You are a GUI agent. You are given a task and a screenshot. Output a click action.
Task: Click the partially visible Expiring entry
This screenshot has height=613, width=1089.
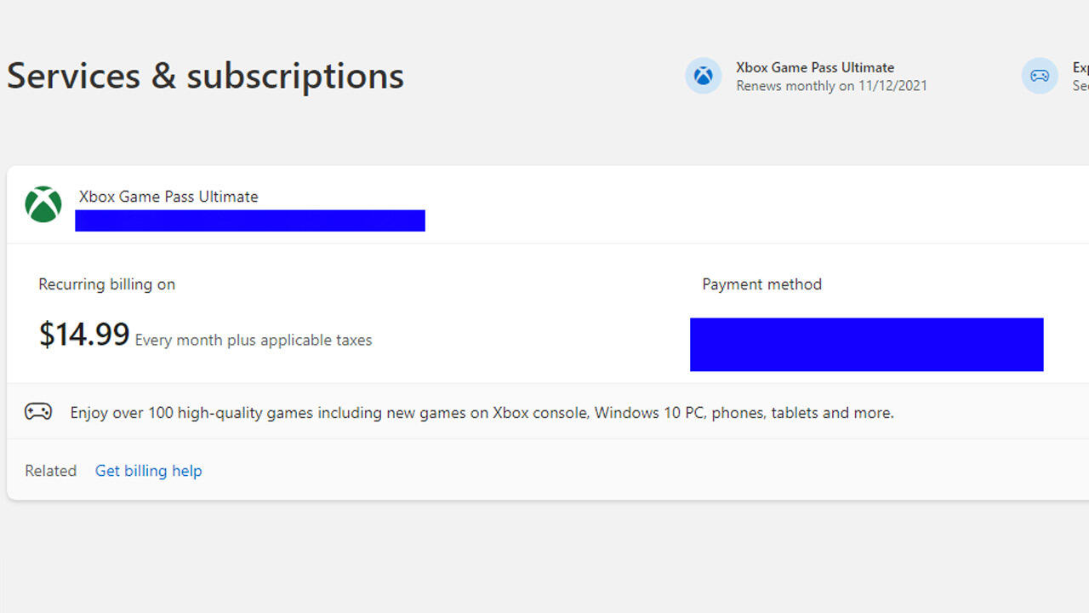tap(1079, 76)
